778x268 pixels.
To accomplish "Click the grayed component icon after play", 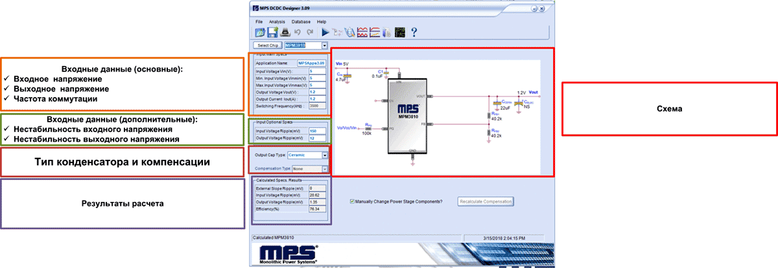I will coord(338,31).
